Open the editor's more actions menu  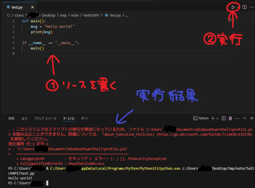click(252, 7)
